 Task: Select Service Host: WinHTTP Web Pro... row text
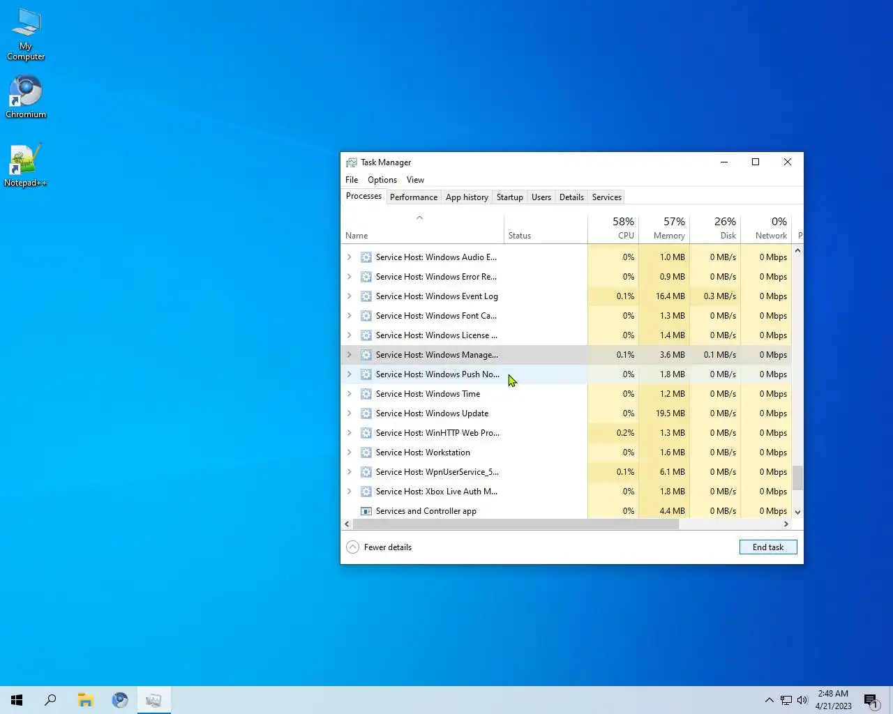pos(437,433)
